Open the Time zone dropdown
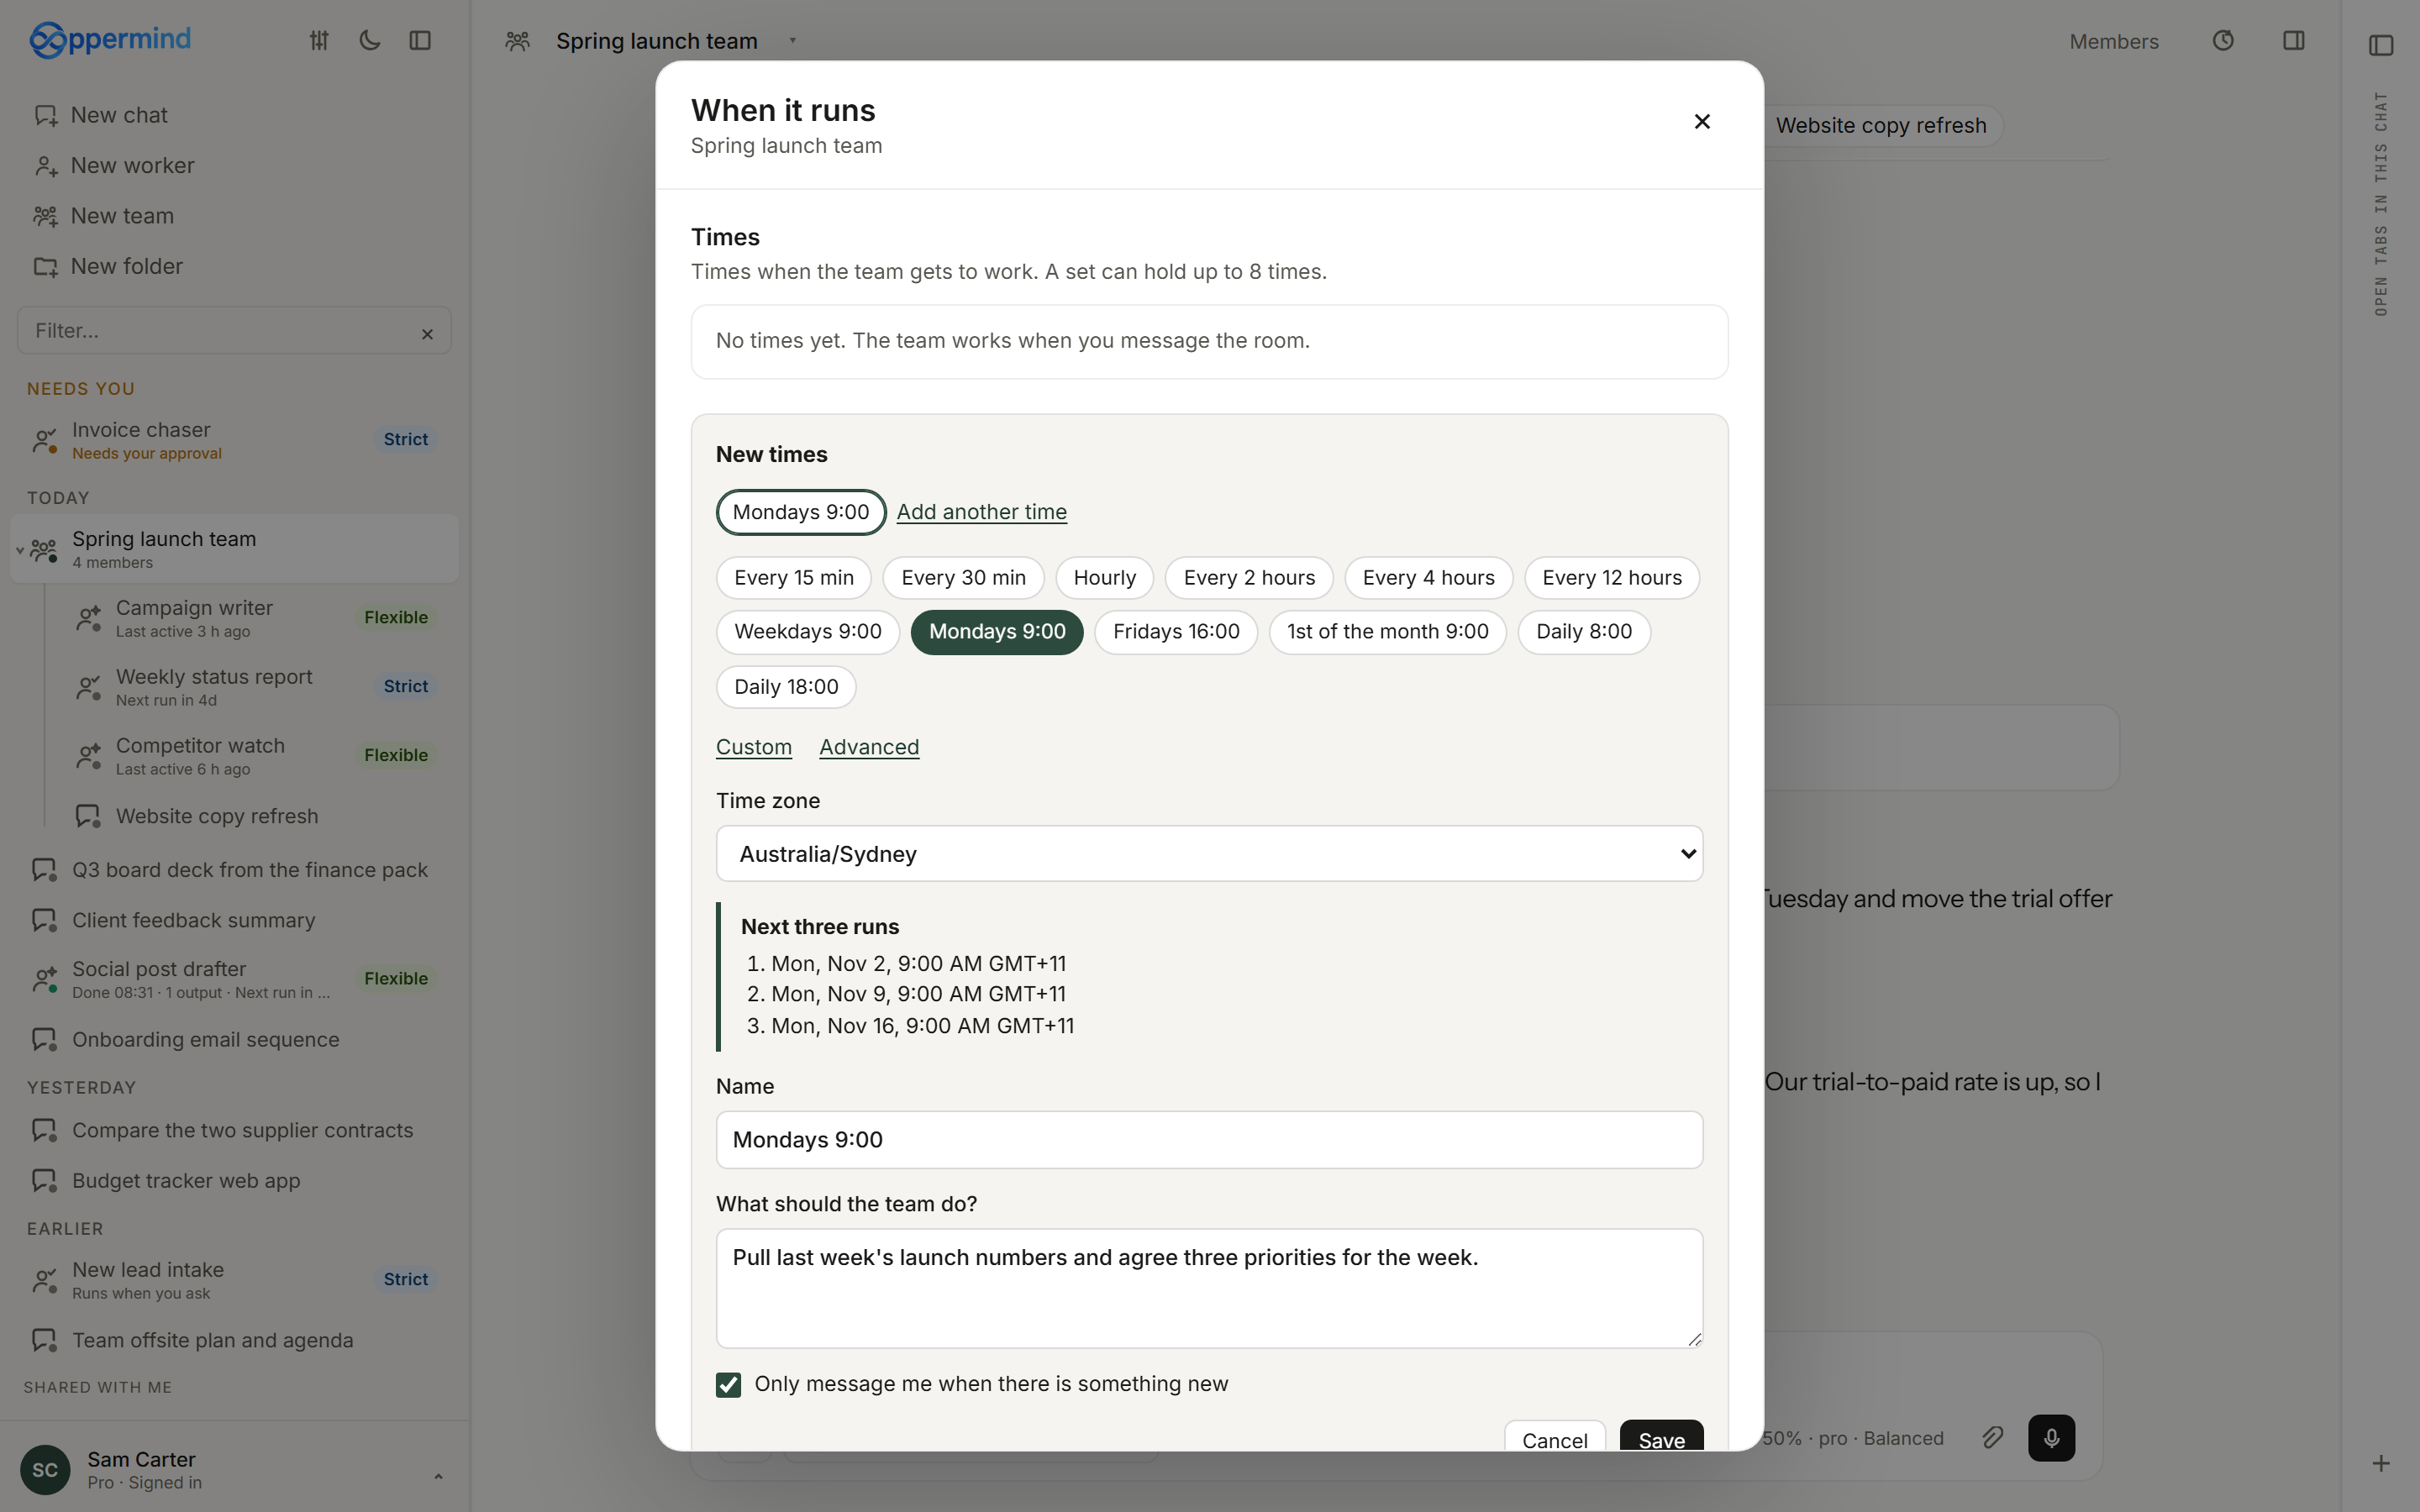This screenshot has height=1512, width=2420. (1209, 854)
